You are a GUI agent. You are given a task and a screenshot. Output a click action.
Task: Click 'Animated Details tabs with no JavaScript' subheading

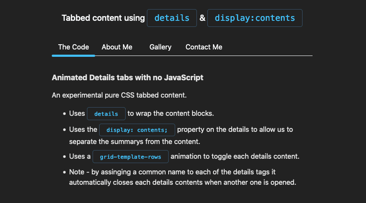[127, 78]
